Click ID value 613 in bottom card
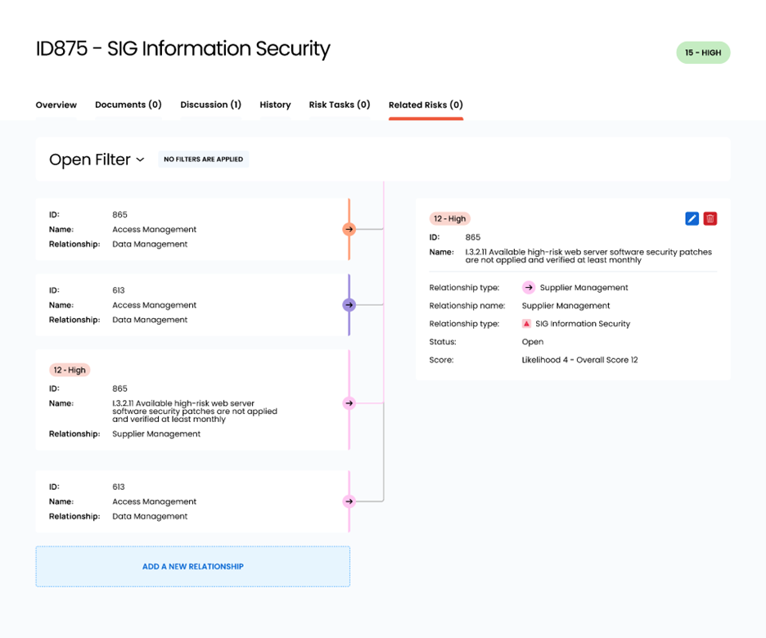The width and height of the screenshot is (766, 638). pos(118,487)
